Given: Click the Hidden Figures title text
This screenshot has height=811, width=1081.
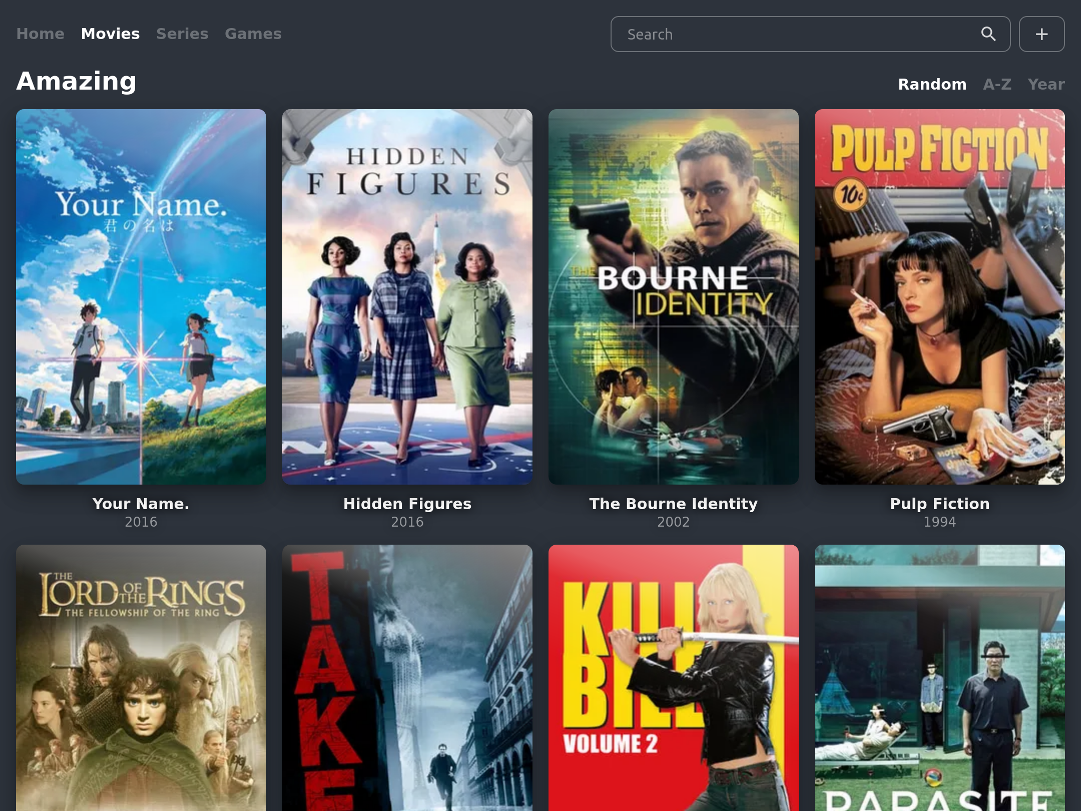Looking at the screenshot, I should point(407,504).
